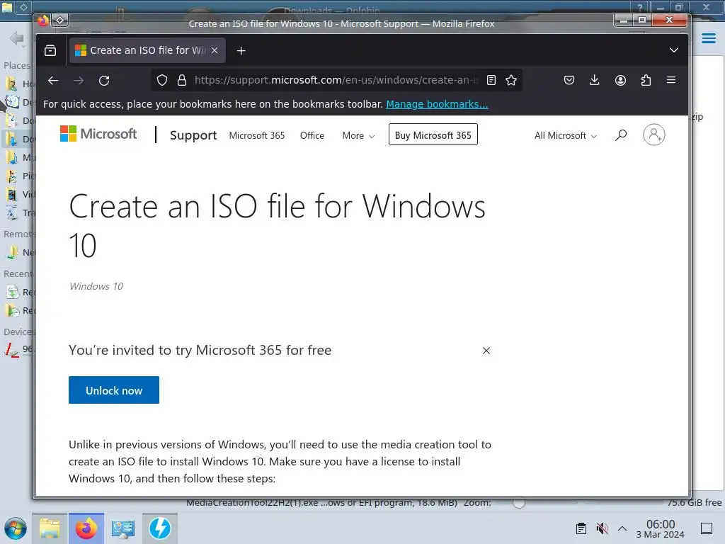Toggle Reader View icon in address bar

click(491, 81)
